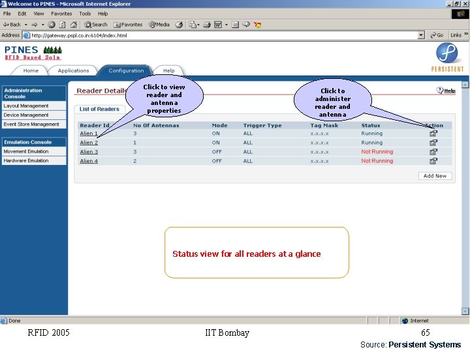Click the IE title bar icon
Screen dimensions: 470x352
(3, 4)
